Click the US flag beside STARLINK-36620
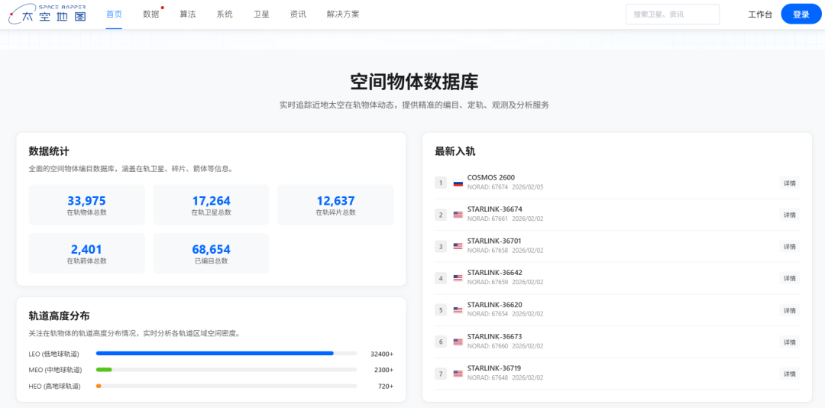 pos(458,310)
